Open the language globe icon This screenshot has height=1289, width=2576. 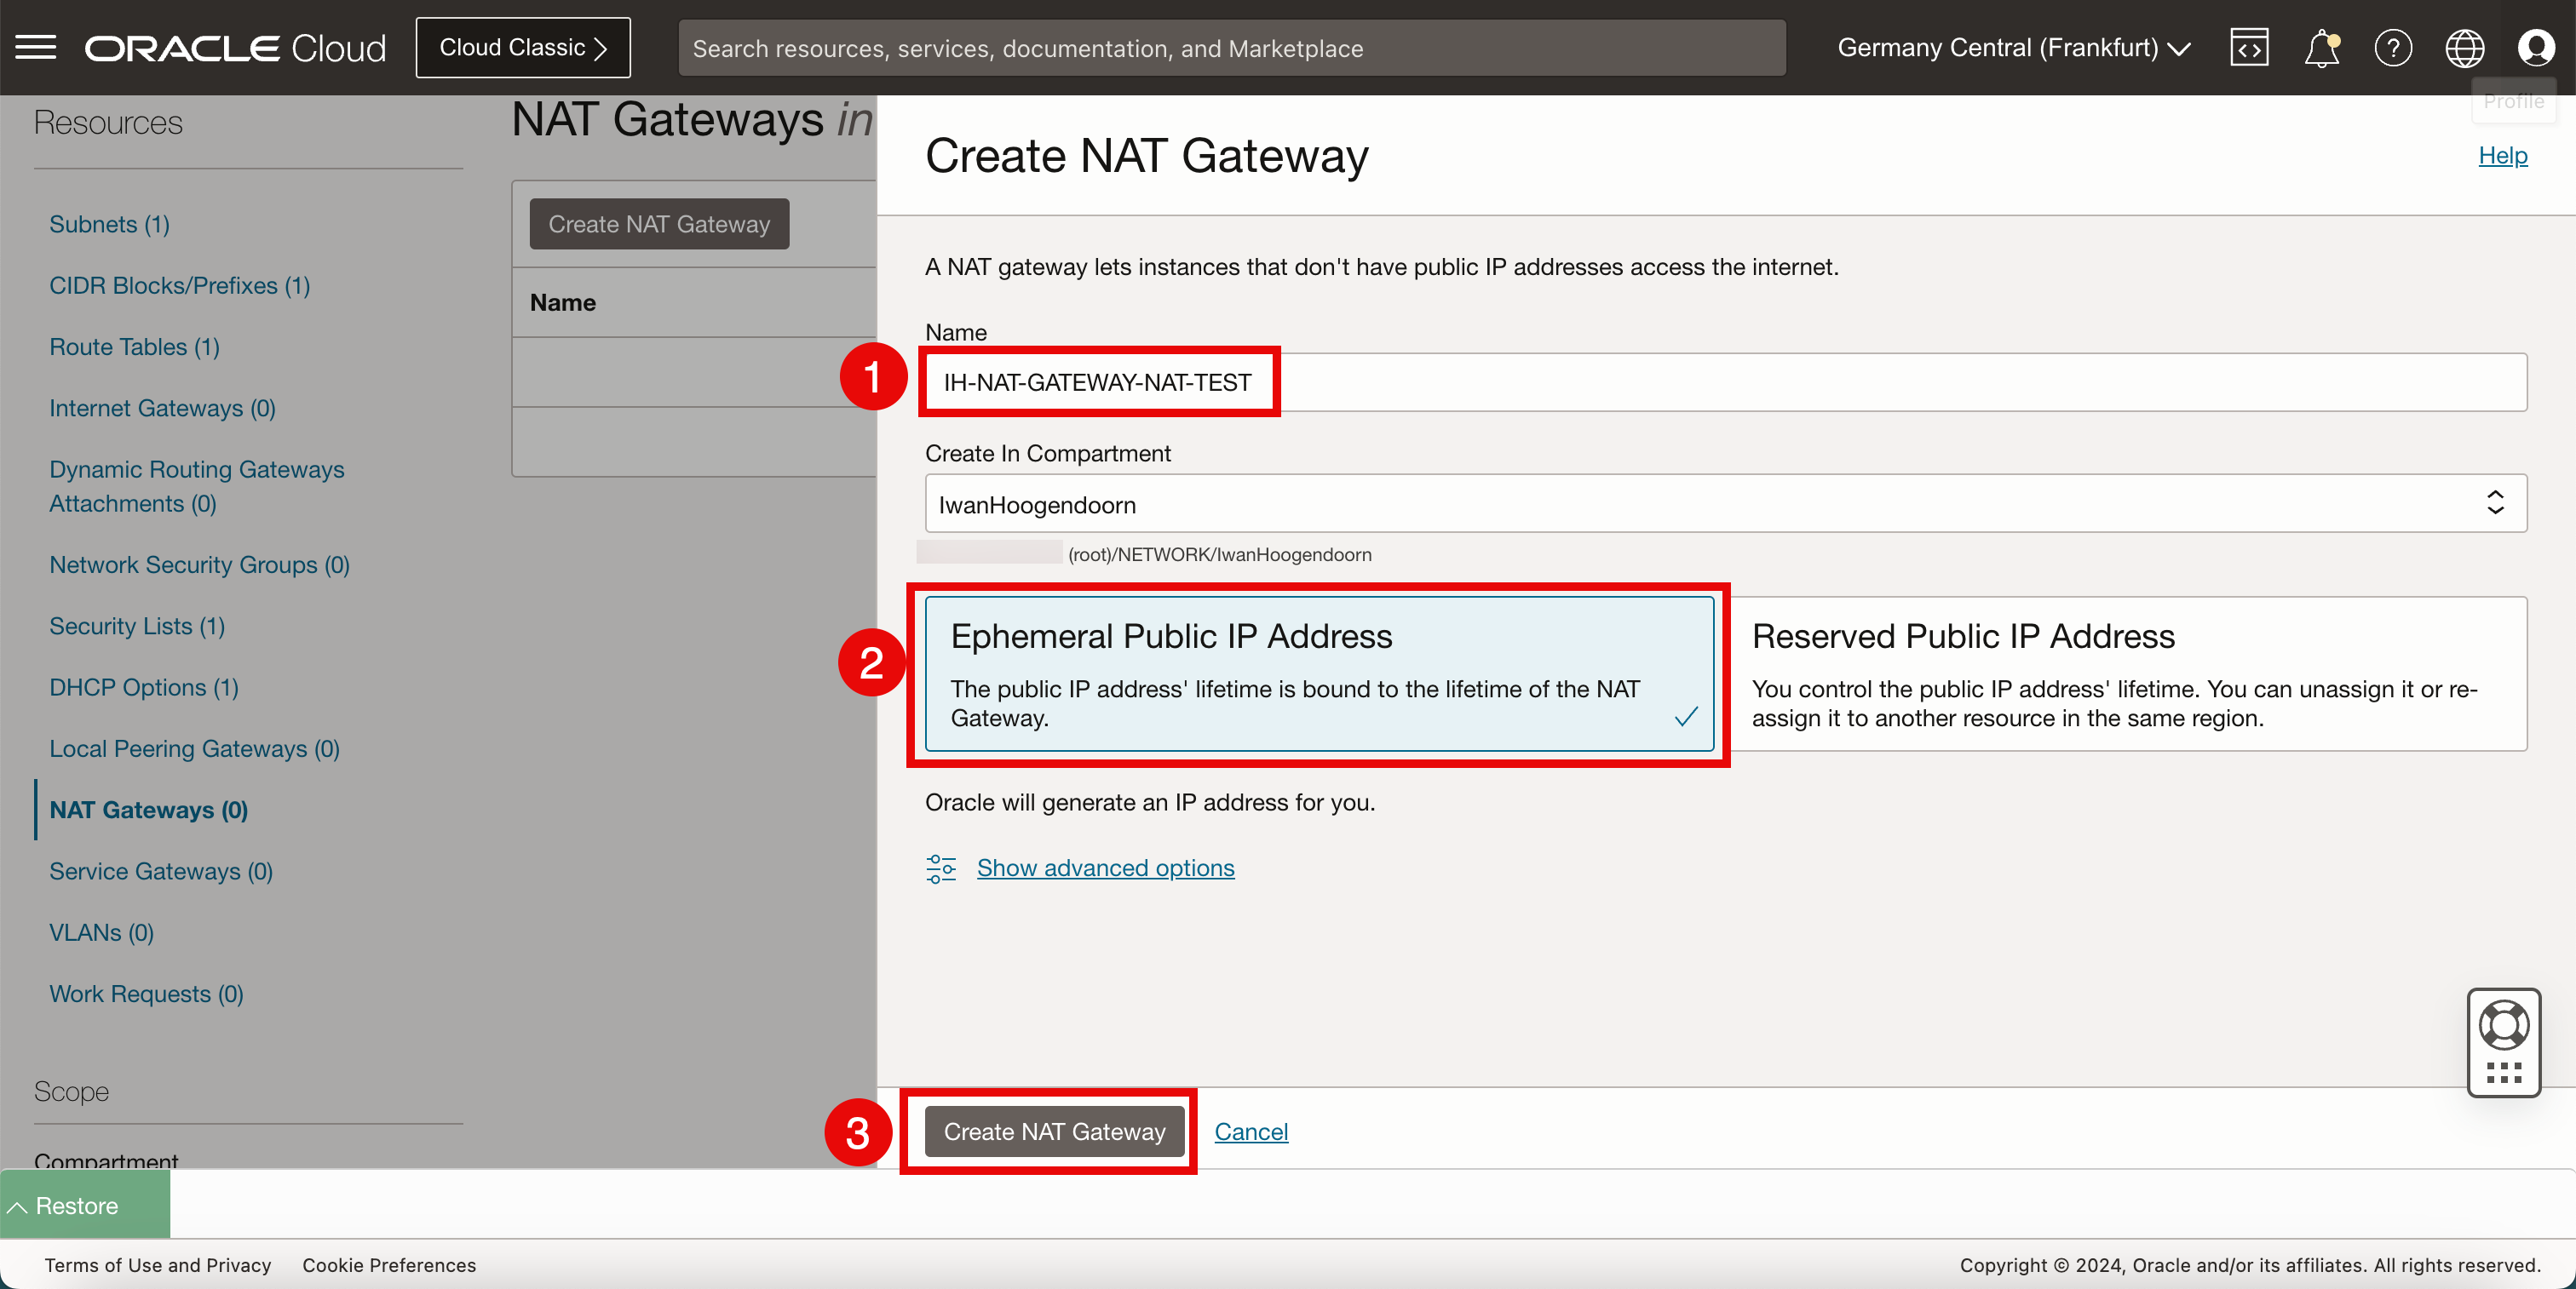[x=2464, y=47]
